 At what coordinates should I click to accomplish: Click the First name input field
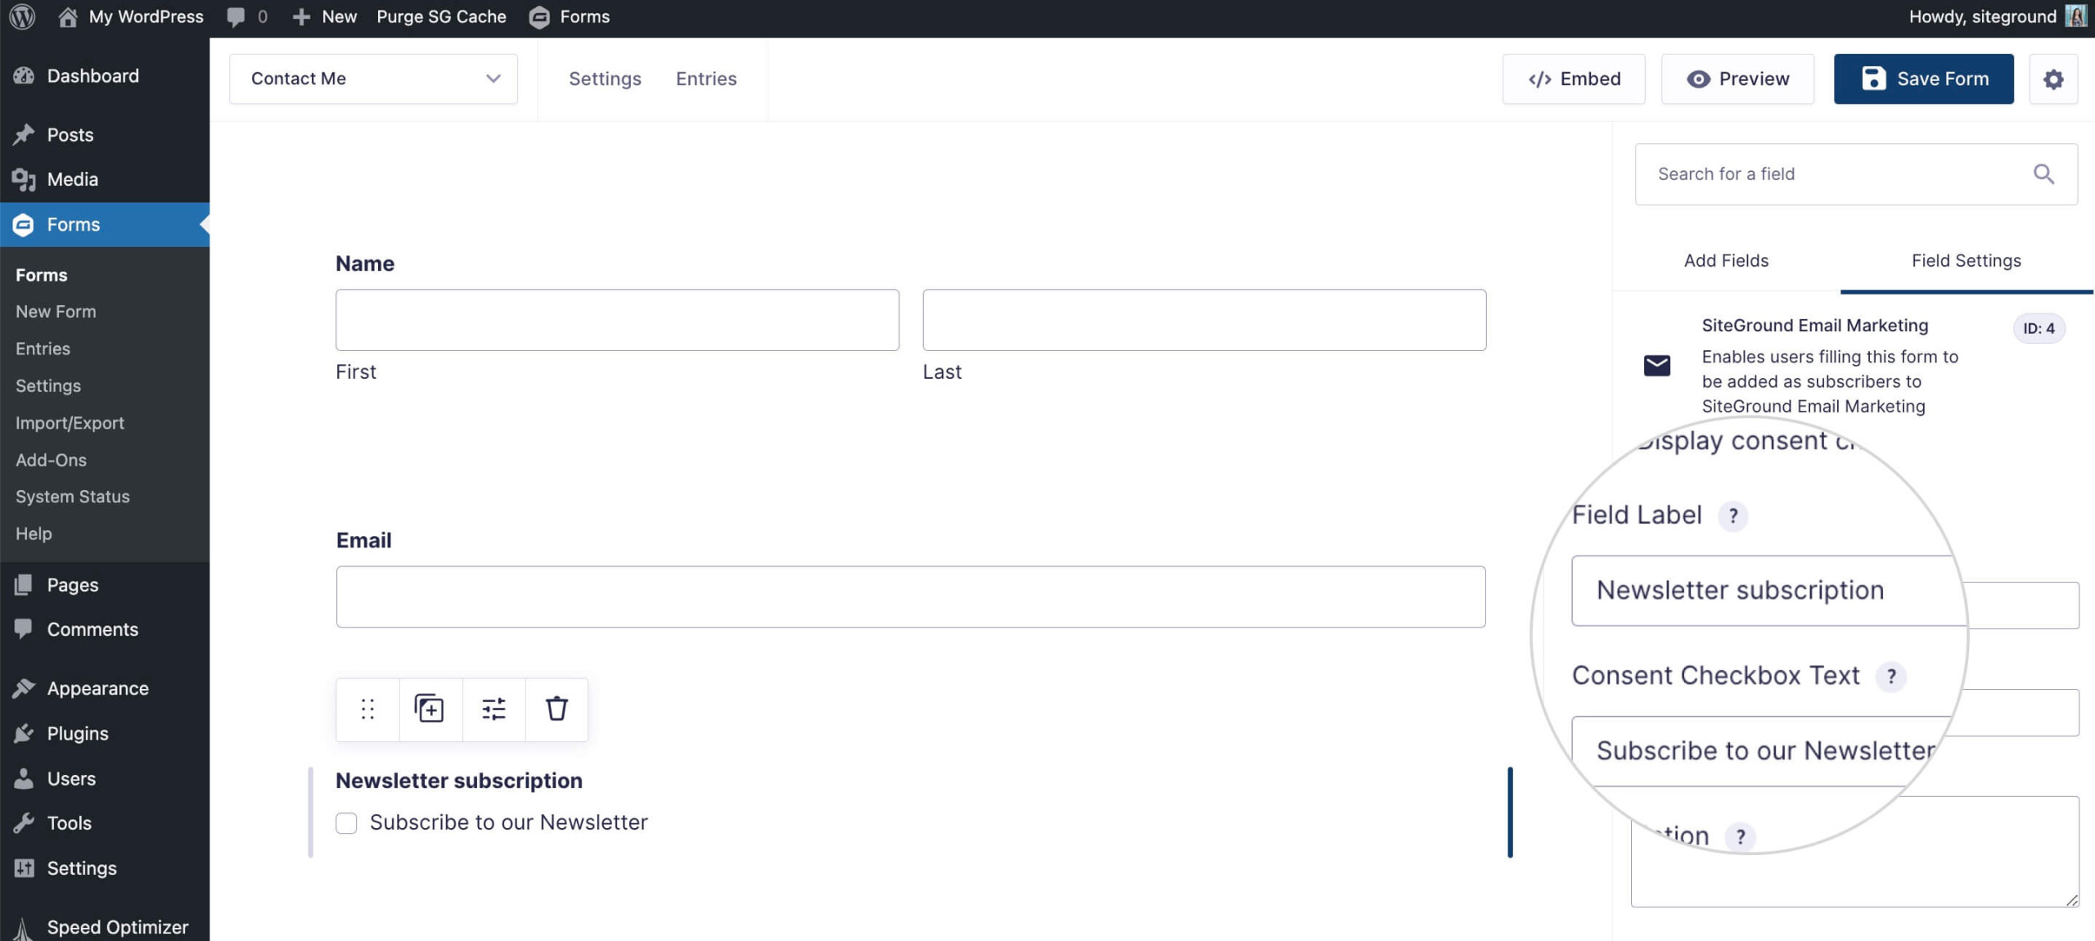[x=617, y=320]
